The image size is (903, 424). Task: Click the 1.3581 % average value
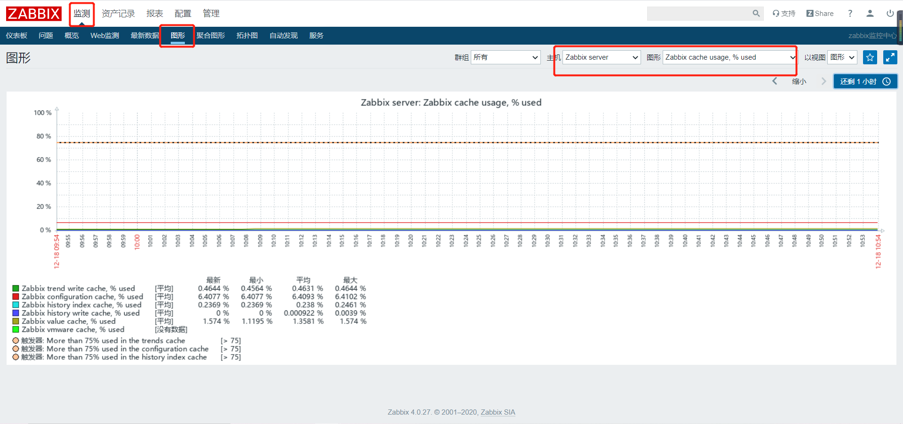(x=308, y=321)
